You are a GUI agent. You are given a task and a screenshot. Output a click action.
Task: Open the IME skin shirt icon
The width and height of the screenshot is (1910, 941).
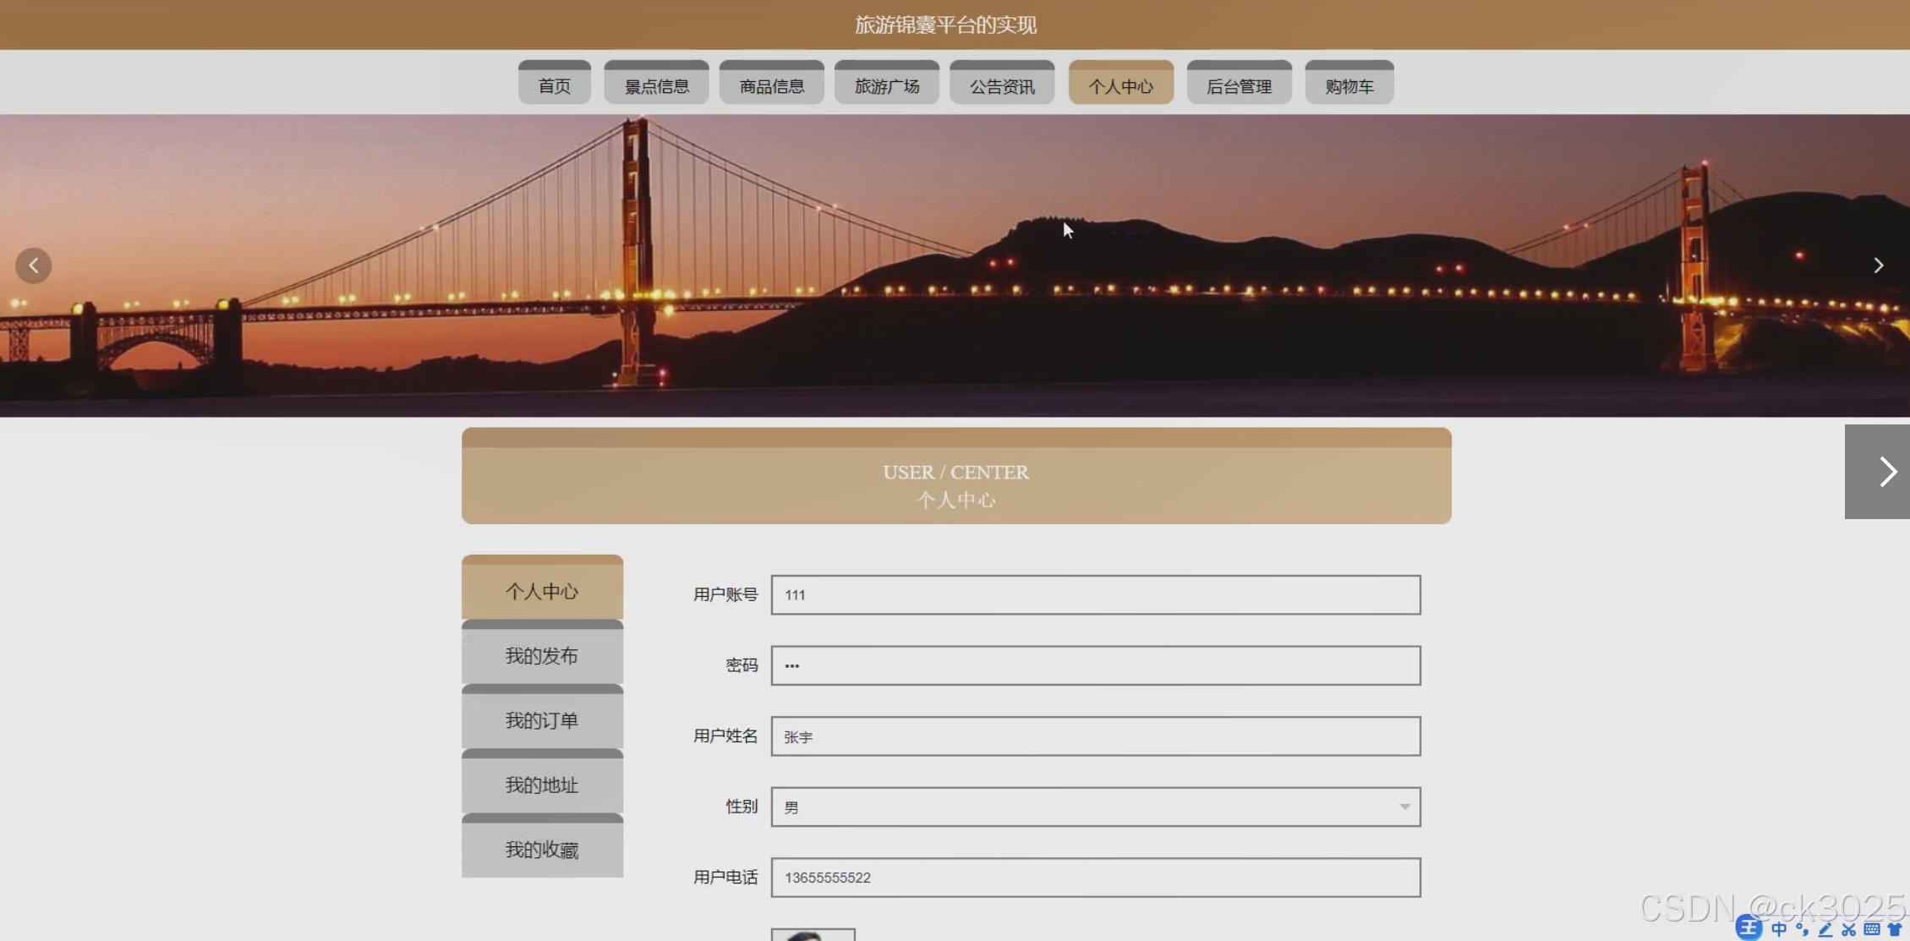click(x=1895, y=929)
